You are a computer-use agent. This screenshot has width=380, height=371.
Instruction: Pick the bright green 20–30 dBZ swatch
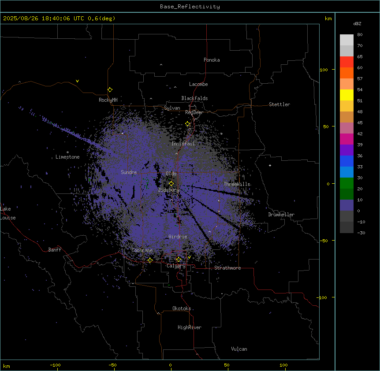pos(346,183)
